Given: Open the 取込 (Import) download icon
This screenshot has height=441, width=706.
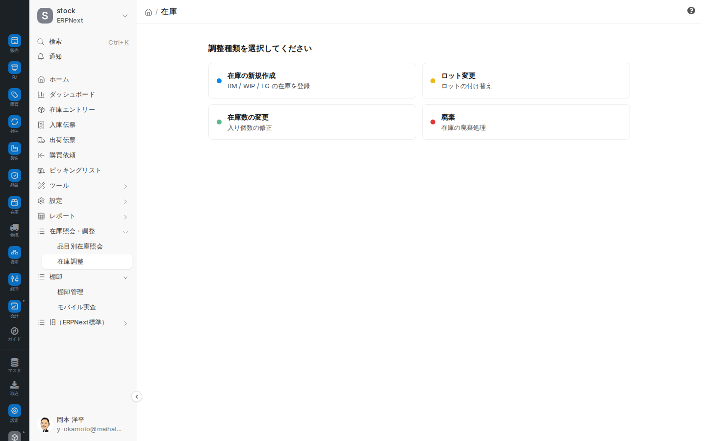Looking at the screenshot, I should 15,386.
